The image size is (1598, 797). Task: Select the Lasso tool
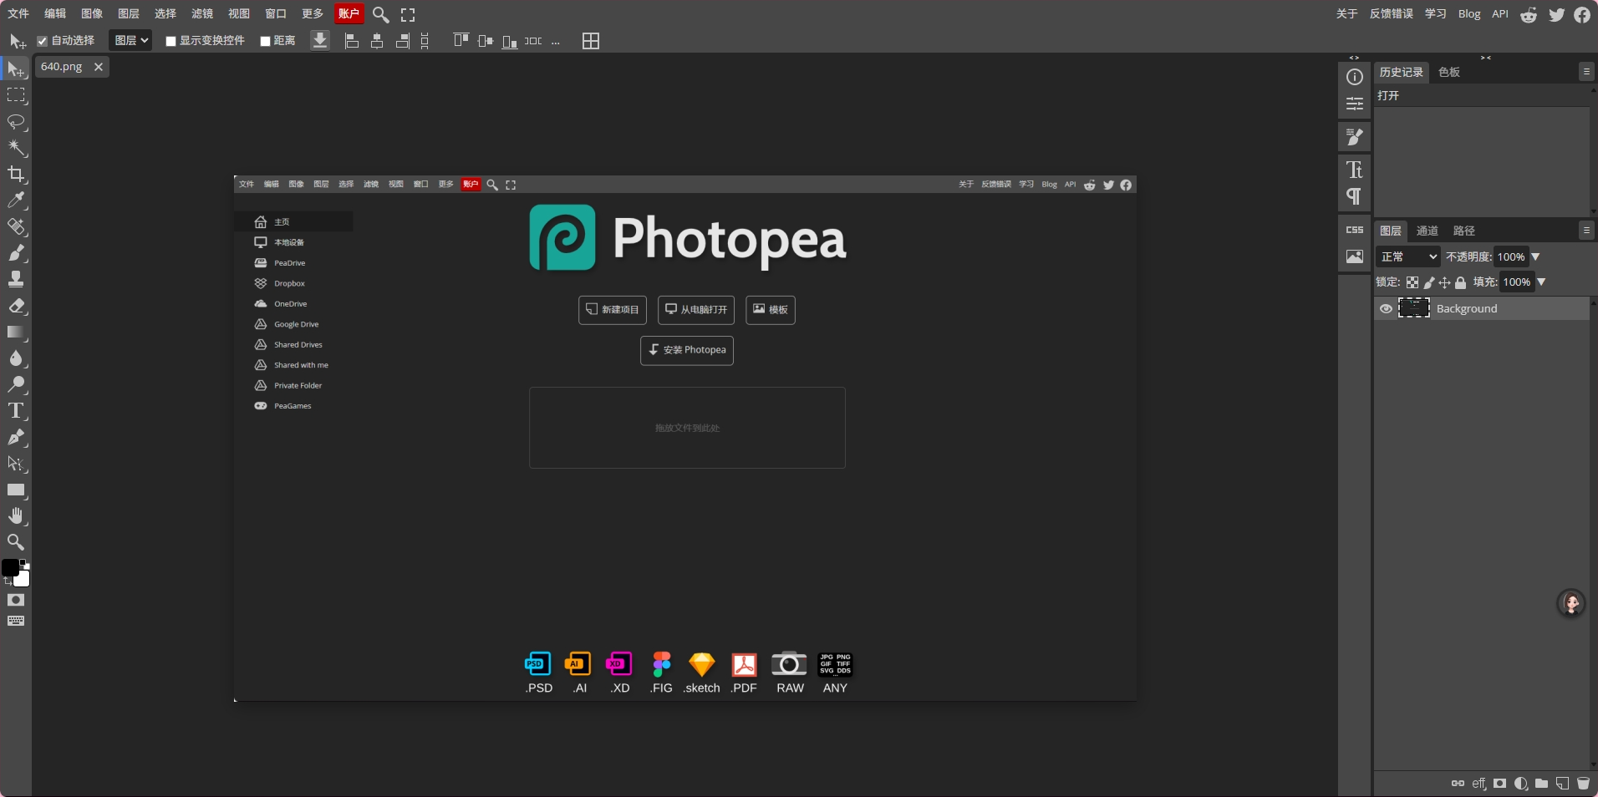(x=16, y=122)
